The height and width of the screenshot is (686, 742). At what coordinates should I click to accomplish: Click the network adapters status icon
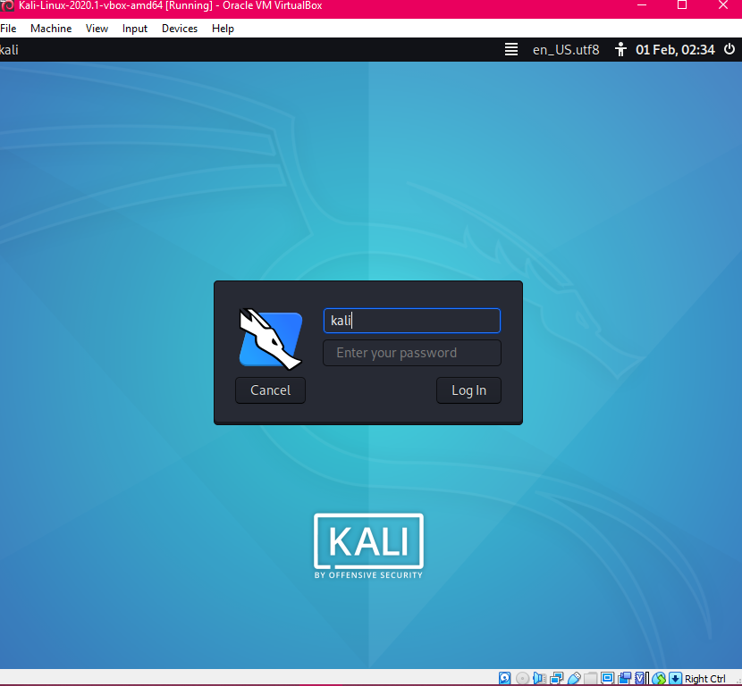(x=557, y=678)
